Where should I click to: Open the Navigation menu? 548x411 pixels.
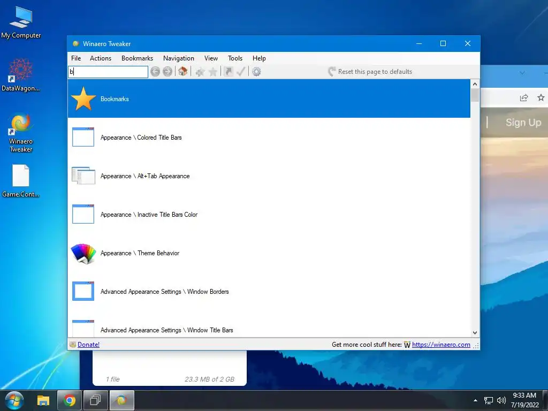(x=179, y=58)
